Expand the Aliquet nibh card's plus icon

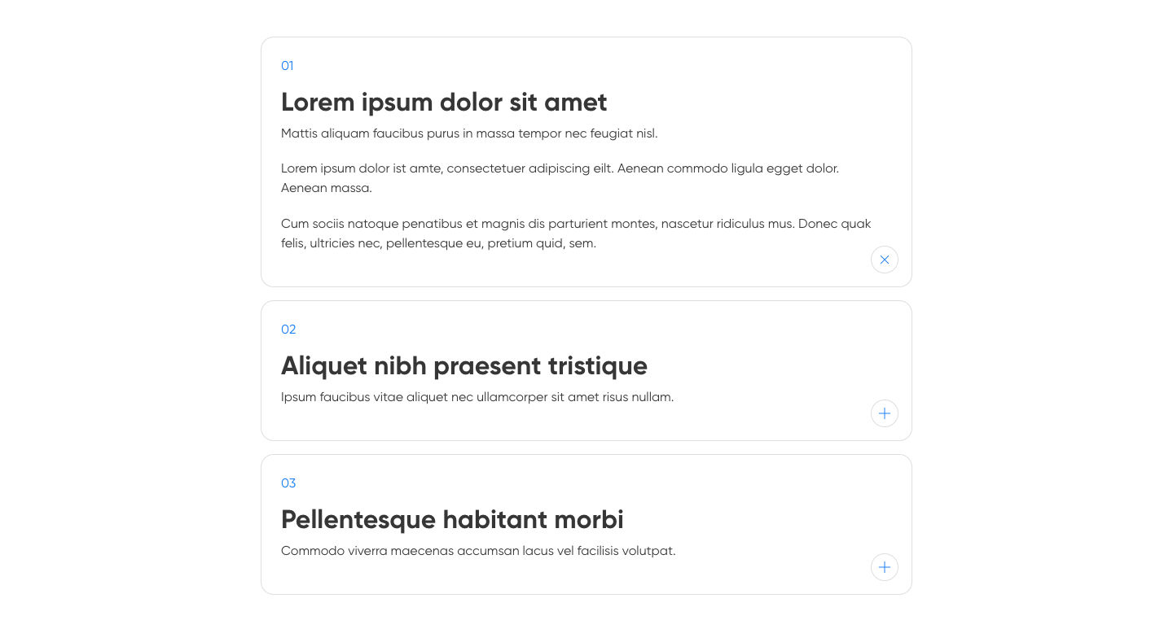point(885,413)
